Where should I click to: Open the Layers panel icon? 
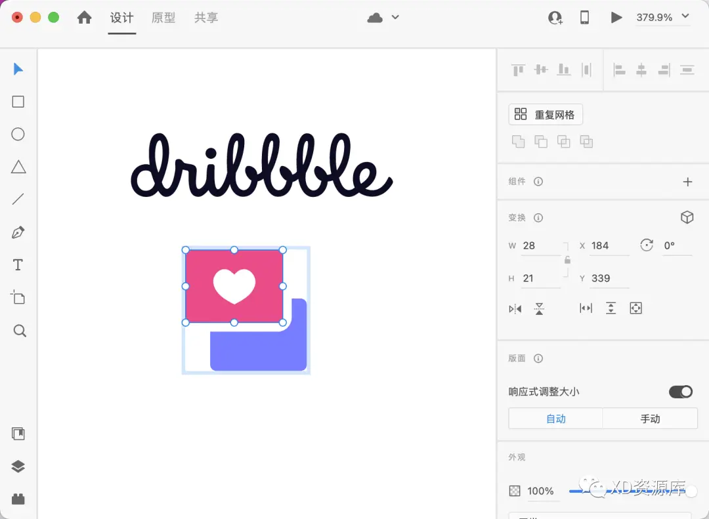pos(18,467)
